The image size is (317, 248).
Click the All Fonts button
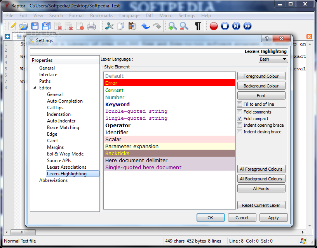coord(261,188)
